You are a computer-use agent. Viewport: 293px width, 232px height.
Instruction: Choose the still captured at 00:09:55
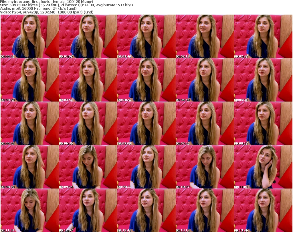[x=146, y=167]
